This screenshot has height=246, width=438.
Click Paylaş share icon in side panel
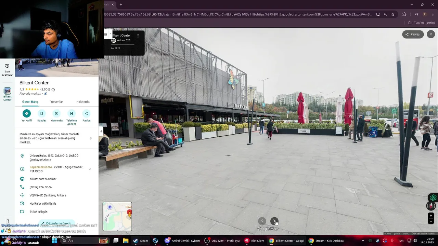pyautogui.click(x=86, y=113)
